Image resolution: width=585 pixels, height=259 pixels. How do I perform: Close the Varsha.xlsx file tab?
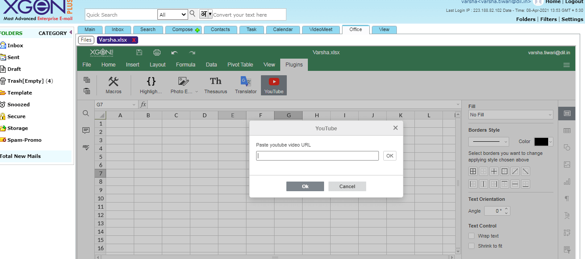tap(134, 40)
